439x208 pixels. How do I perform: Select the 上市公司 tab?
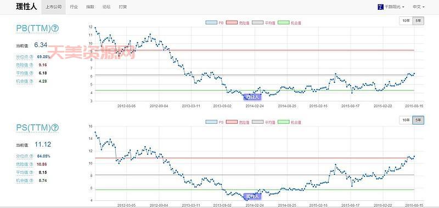[53, 7]
